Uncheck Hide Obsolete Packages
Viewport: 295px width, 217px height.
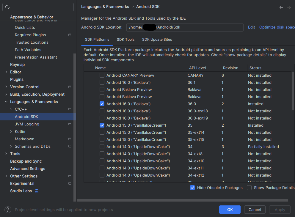click(192, 188)
